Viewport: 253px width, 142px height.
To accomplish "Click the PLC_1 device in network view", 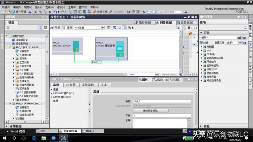I will click(67, 46).
